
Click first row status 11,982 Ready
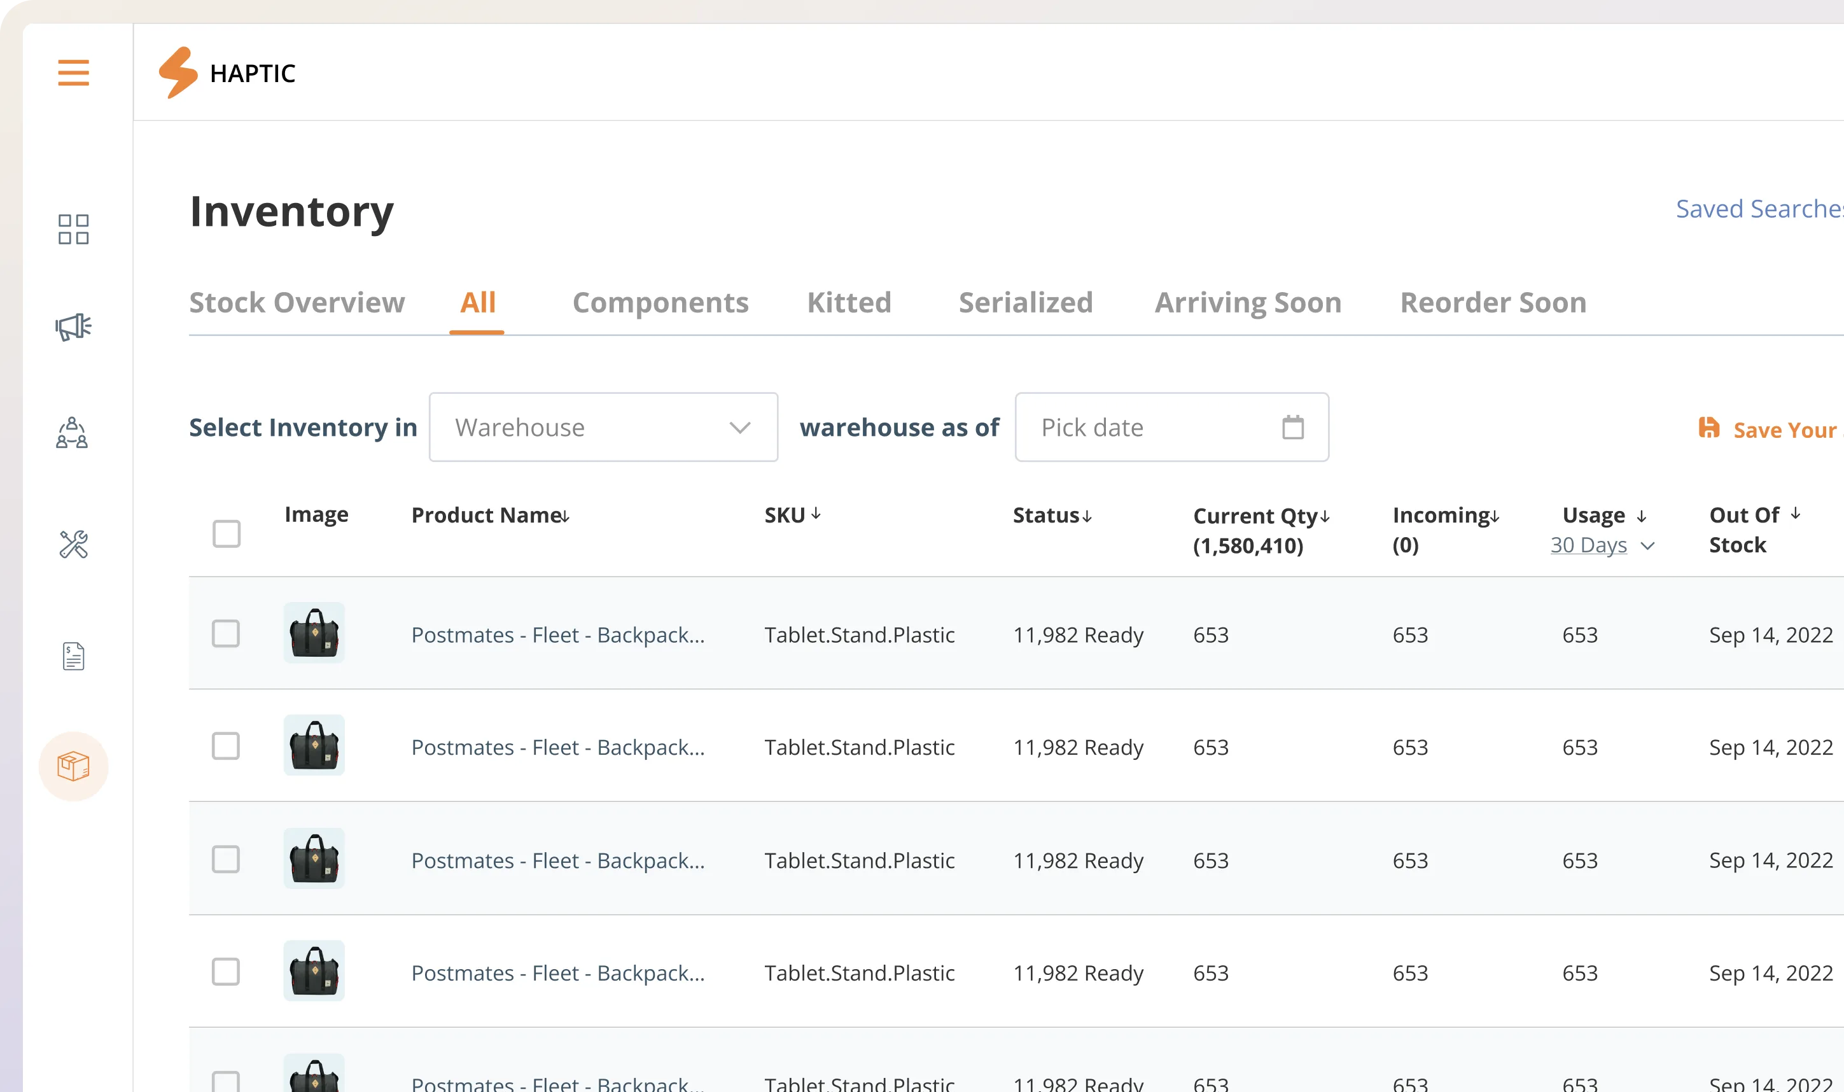[1079, 635]
